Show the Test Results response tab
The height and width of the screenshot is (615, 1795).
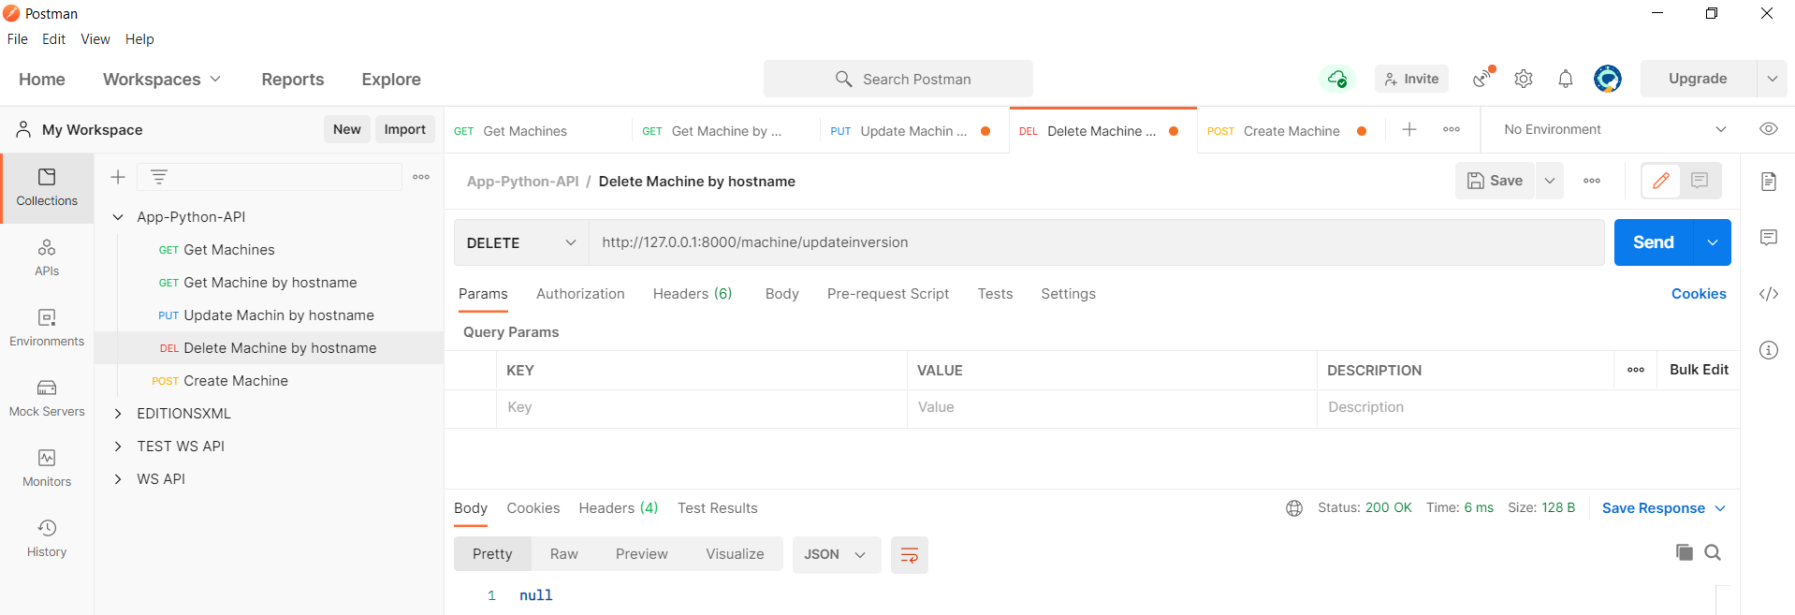pos(718,508)
